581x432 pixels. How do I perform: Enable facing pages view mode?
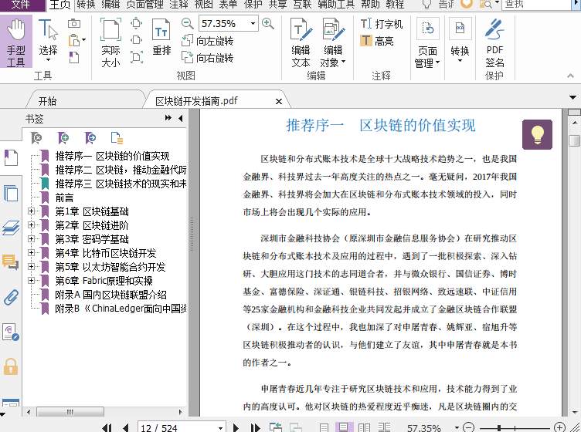pyautogui.click(x=364, y=428)
